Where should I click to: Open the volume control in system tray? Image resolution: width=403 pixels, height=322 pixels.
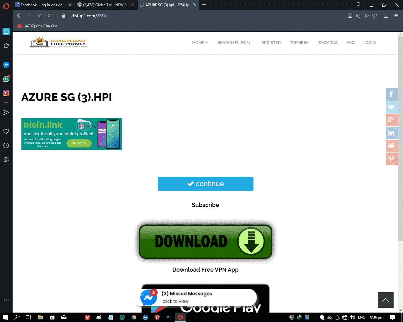352,317
